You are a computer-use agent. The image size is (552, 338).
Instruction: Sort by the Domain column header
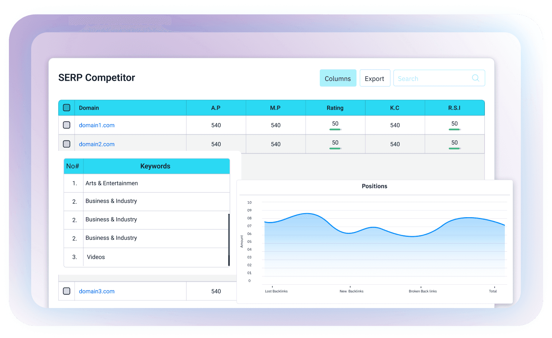click(89, 108)
